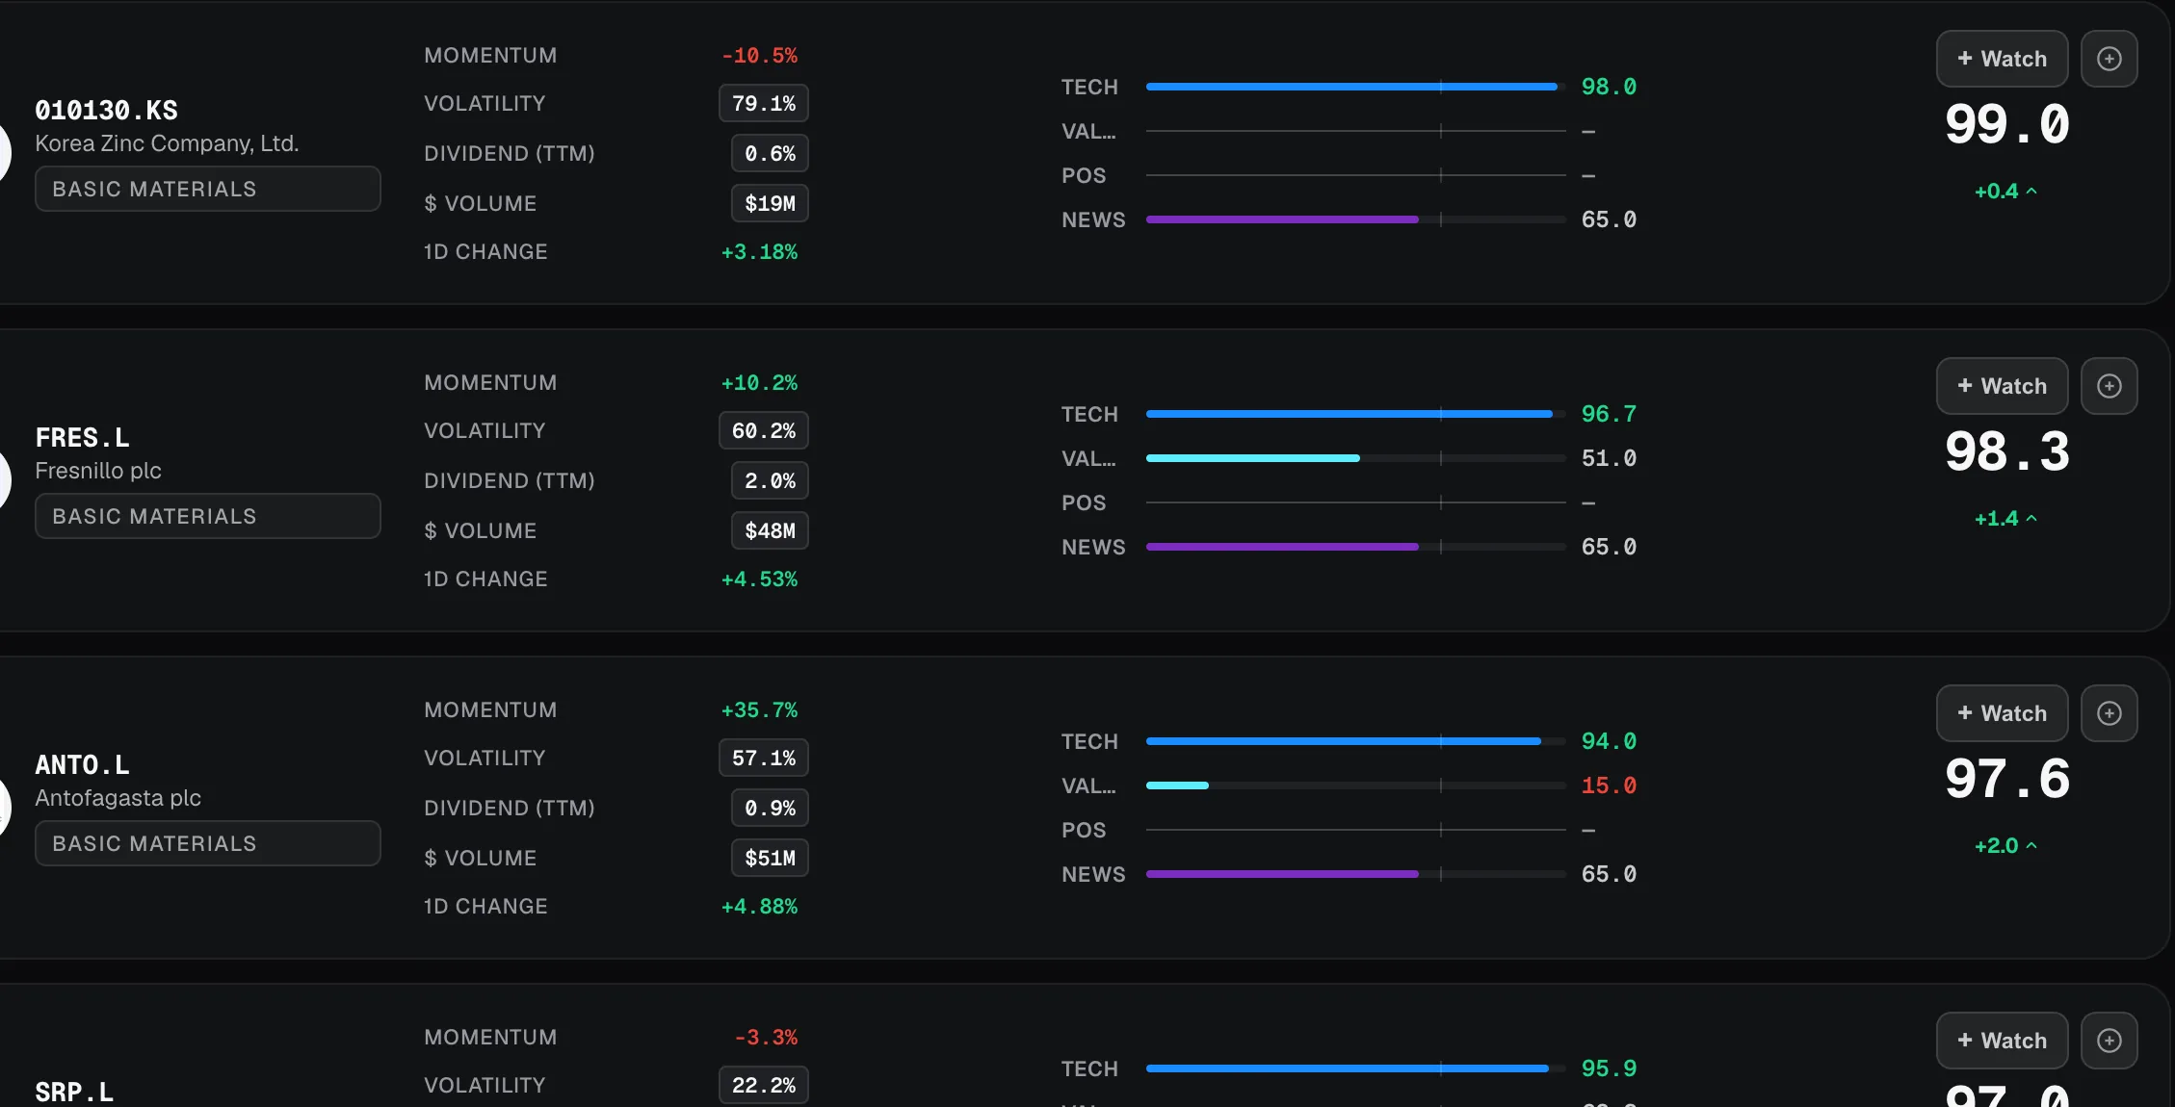Click the TECH score bar for FRES.L
This screenshot has width=2175, height=1107.
click(x=1355, y=414)
